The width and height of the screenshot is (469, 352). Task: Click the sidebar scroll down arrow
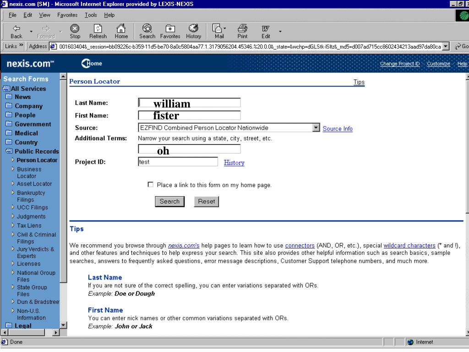coord(63,325)
